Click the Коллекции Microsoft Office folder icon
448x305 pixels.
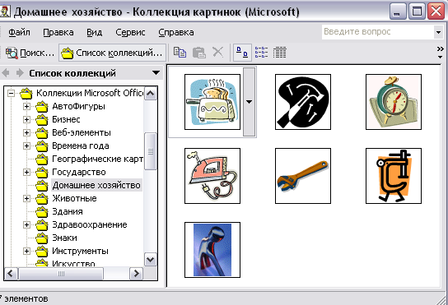[x=26, y=93]
